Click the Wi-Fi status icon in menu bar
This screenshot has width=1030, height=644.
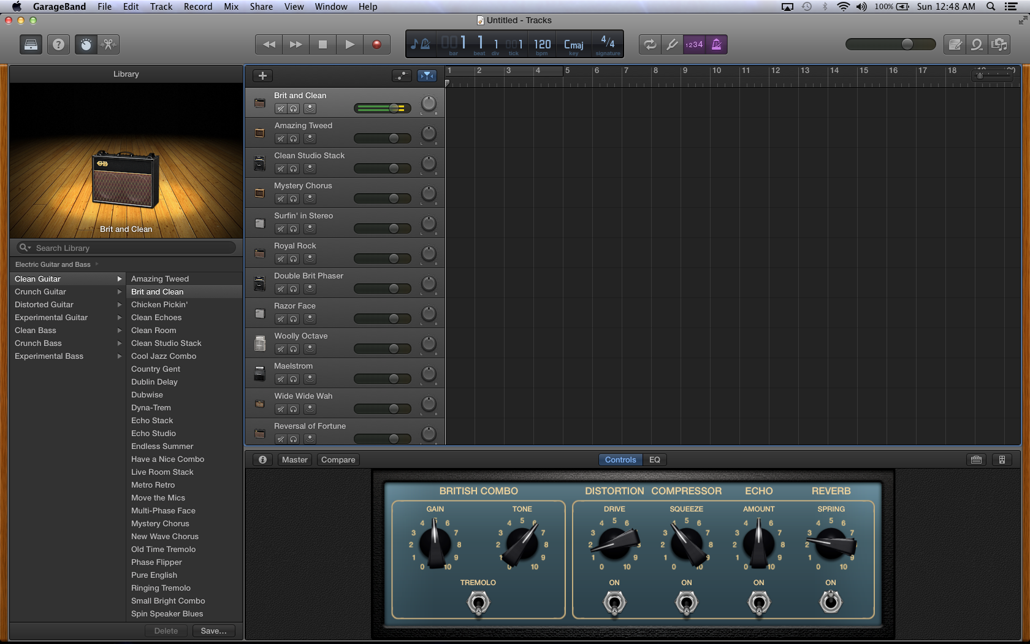(x=843, y=6)
